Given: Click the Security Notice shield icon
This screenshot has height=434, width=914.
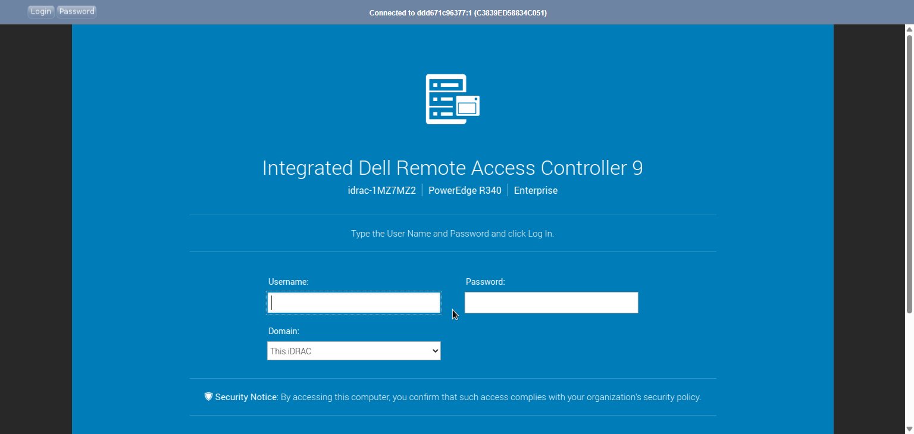Looking at the screenshot, I should [208, 397].
